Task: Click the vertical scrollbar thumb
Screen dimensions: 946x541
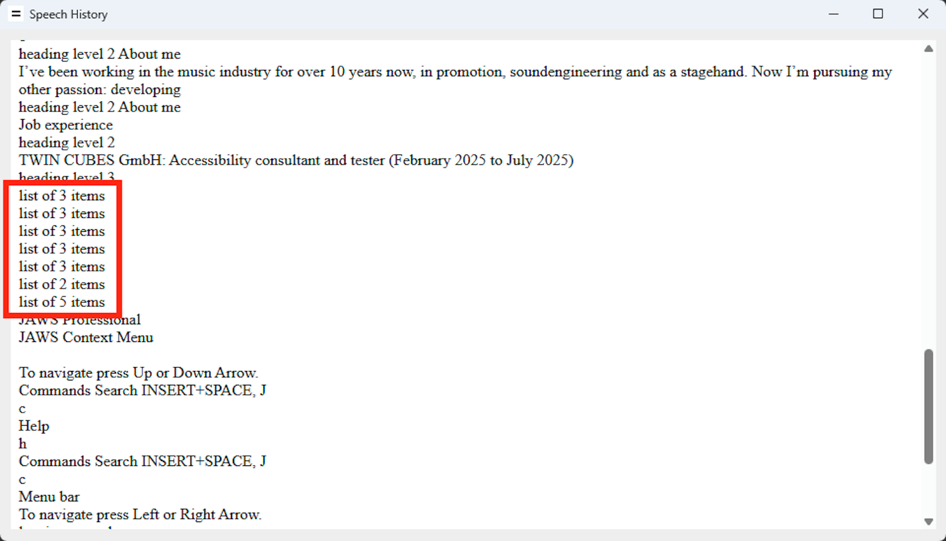Action: [928, 406]
